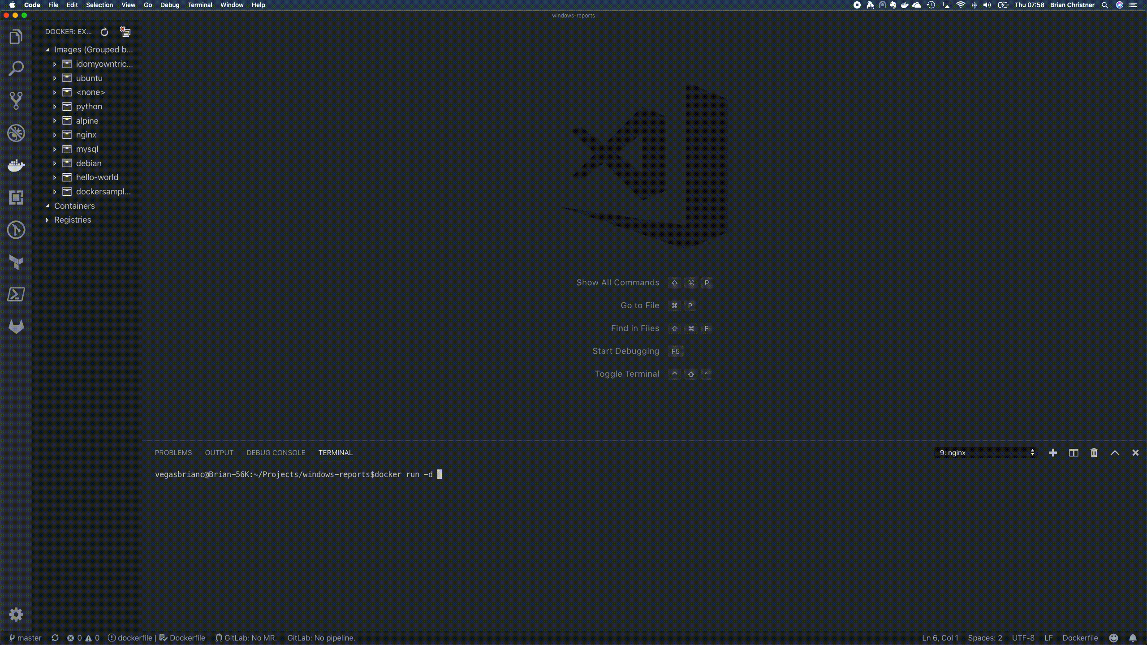Expand the Registries section

coord(72,220)
